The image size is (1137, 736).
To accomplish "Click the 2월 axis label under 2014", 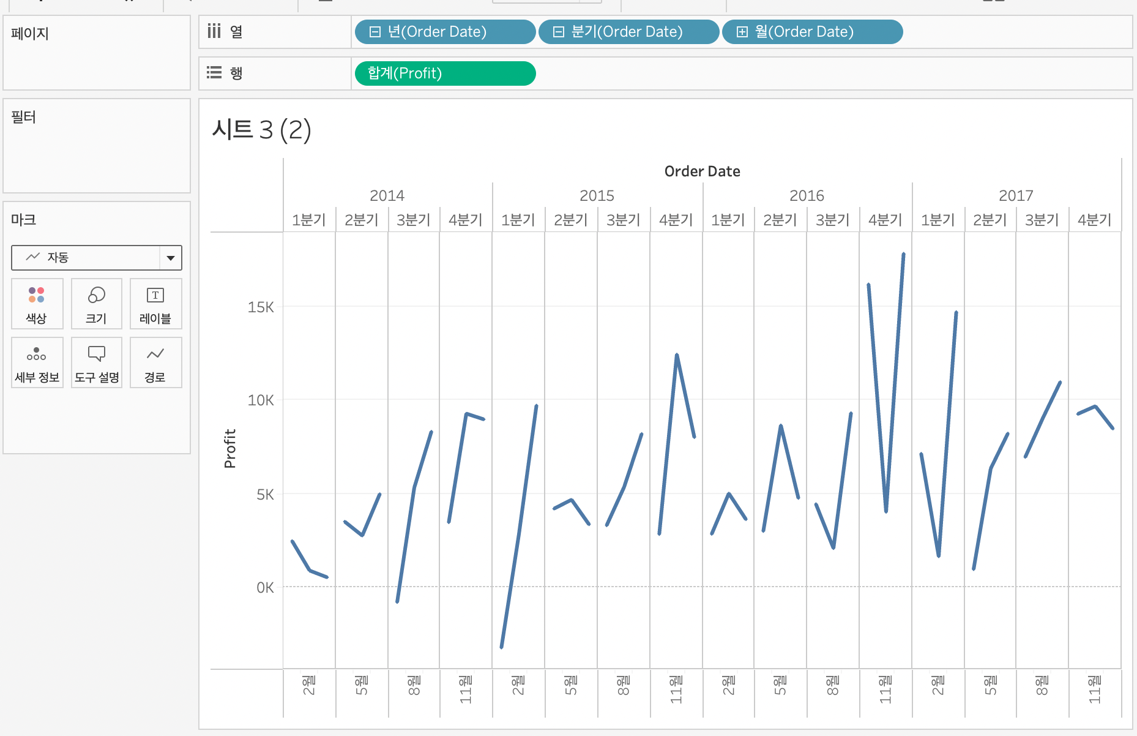I will (309, 685).
